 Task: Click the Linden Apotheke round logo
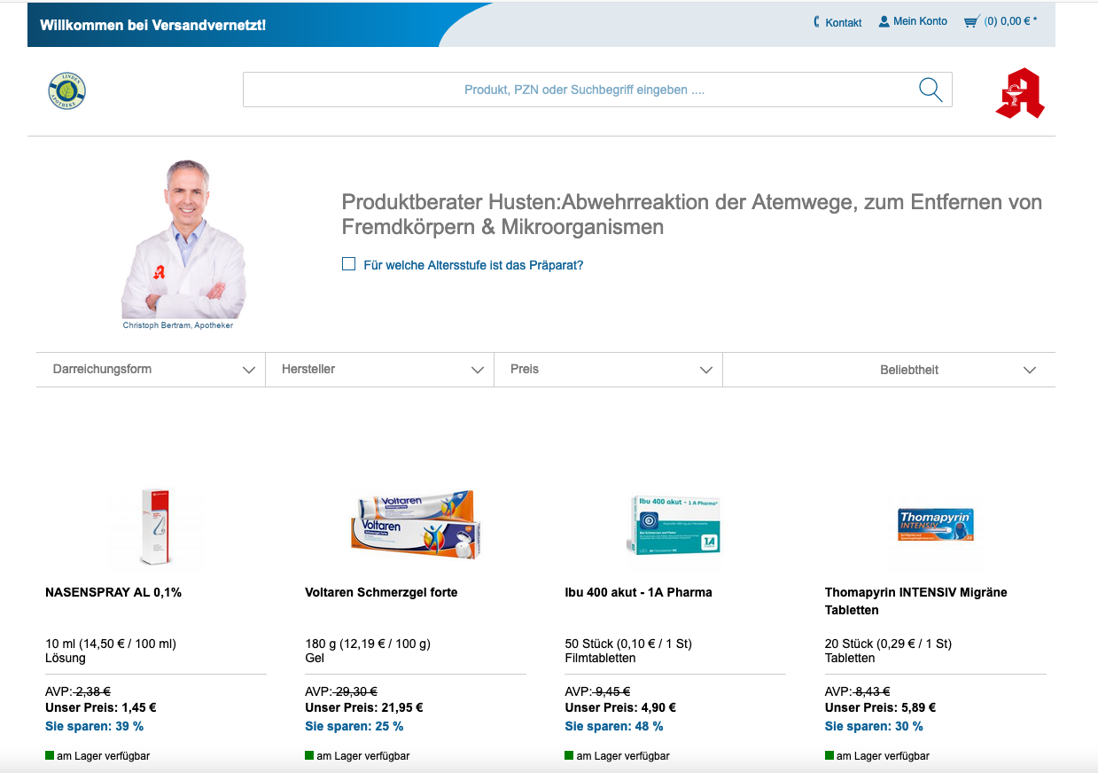click(x=67, y=91)
